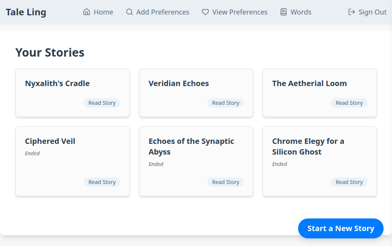Start a New Story
Viewport: 392px width, 246px height.
(340, 228)
